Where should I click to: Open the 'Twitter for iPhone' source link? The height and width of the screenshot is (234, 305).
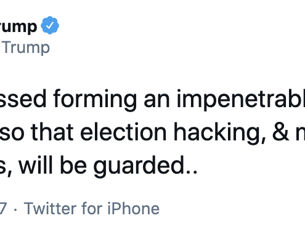click(92, 208)
